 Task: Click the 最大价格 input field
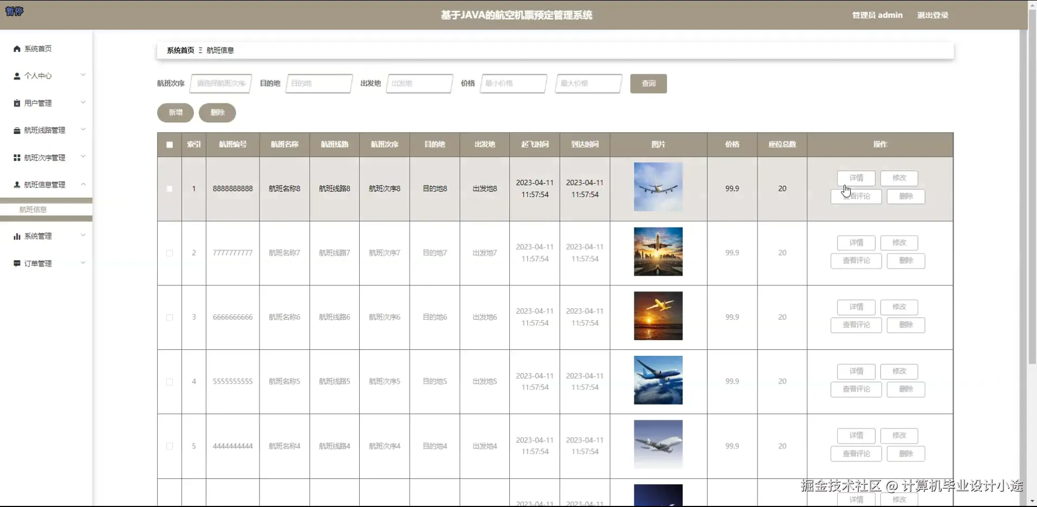[588, 83]
